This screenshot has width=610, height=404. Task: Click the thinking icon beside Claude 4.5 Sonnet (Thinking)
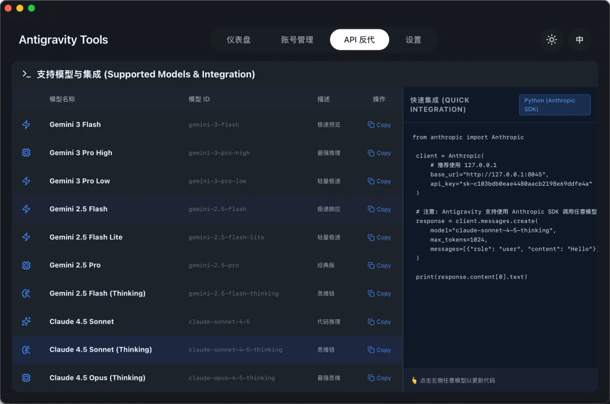(x=26, y=350)
